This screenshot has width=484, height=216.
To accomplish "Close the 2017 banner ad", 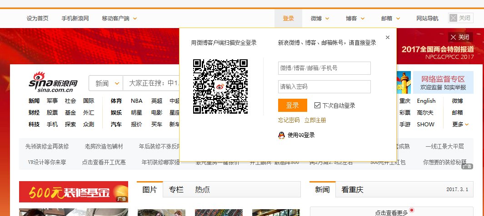I will pyautogui.click(x=460, y=38).
